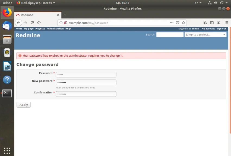
Task: Go back using the browser back arrow
Action: (x=18, y=23)
